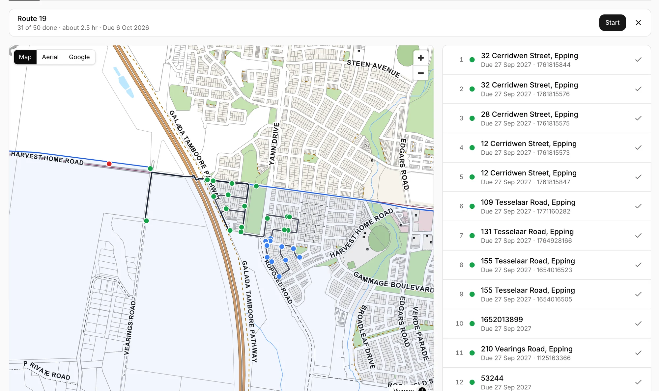Click the Route 19 title
Image resolution: width=659 pixels, height=391 pixels.
[32, 18]
